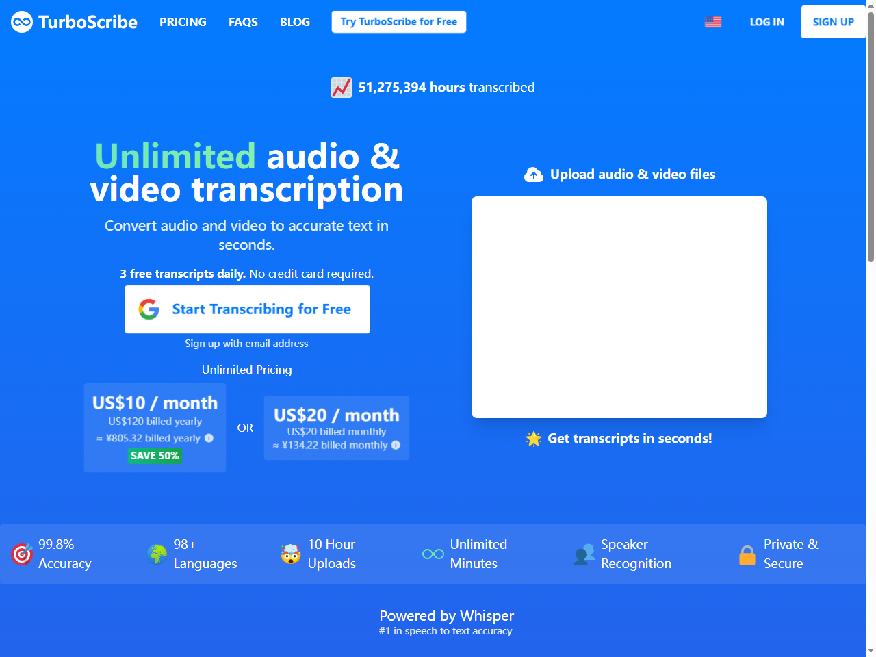The image size is (876, 657).
Task: Click the 'Unlimited audio & video transcription' headline
Action: tap(247, 173)
